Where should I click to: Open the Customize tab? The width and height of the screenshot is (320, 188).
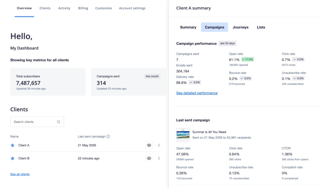point(104,8)
